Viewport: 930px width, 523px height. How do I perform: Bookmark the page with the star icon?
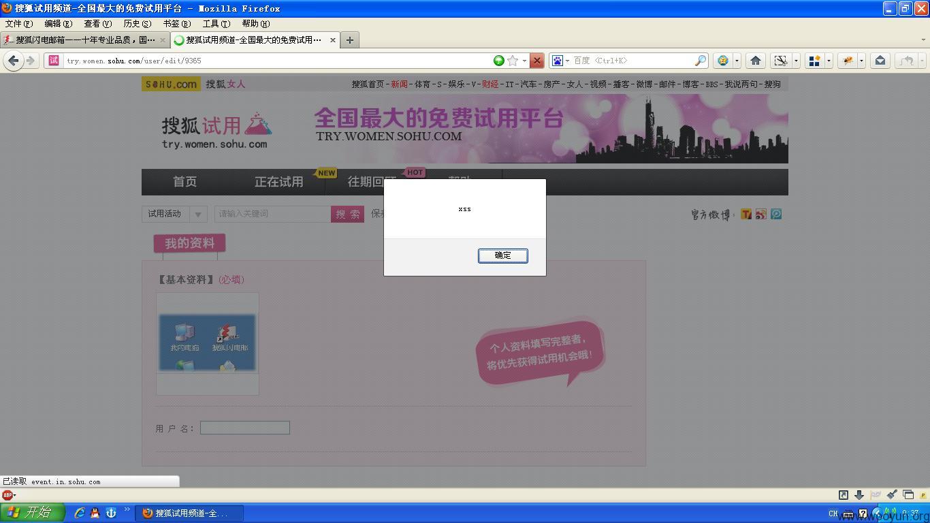click(513, 61)
